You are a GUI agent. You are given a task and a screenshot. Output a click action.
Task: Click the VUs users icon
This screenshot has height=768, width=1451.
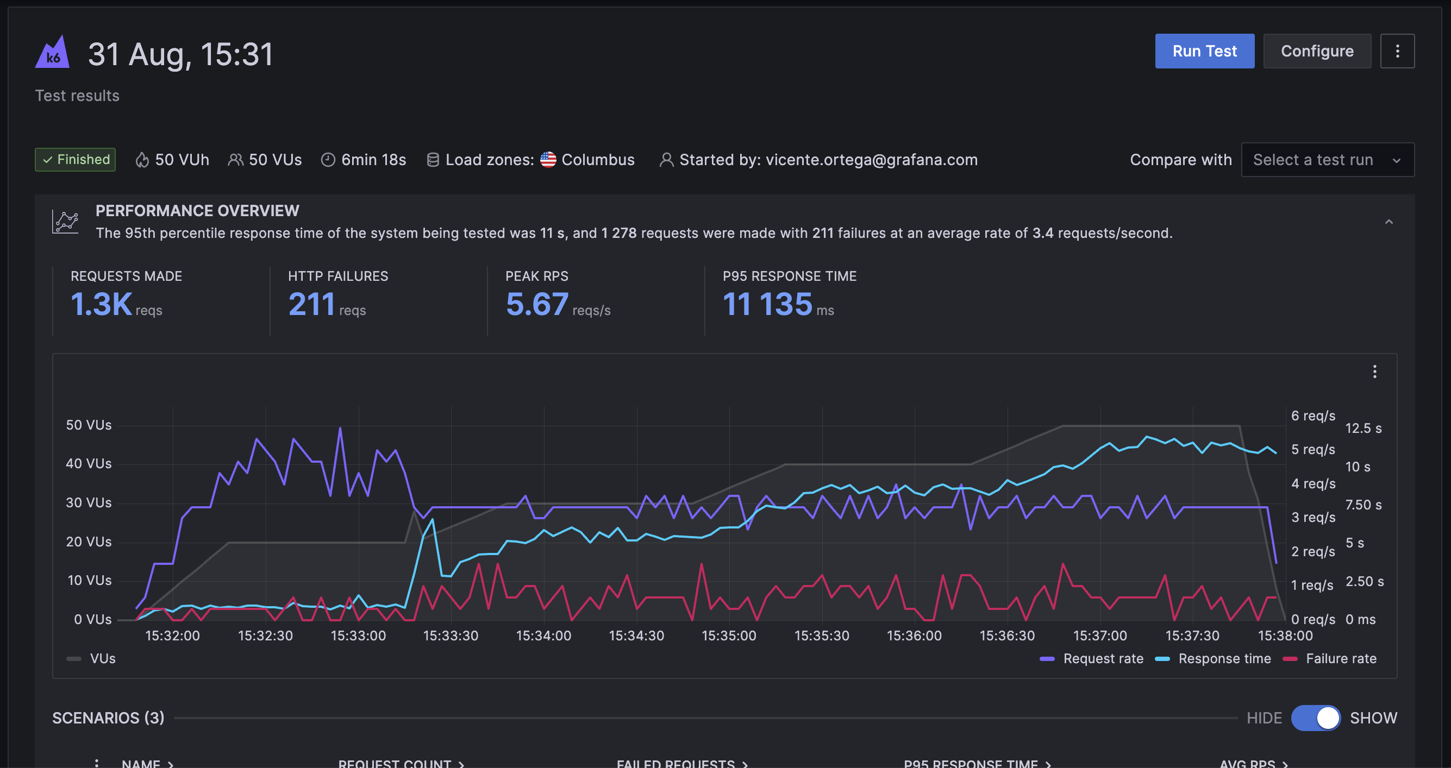click(235, 160)
